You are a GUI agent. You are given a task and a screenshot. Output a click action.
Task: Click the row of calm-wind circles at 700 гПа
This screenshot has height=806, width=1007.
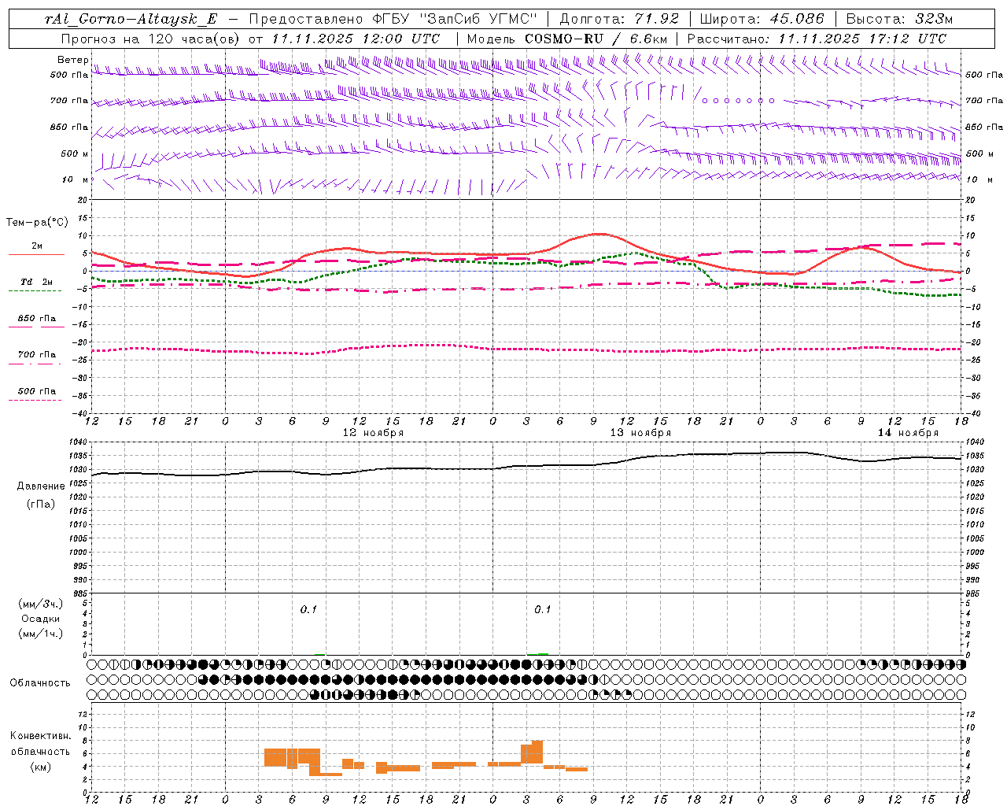tap(738, 101)
